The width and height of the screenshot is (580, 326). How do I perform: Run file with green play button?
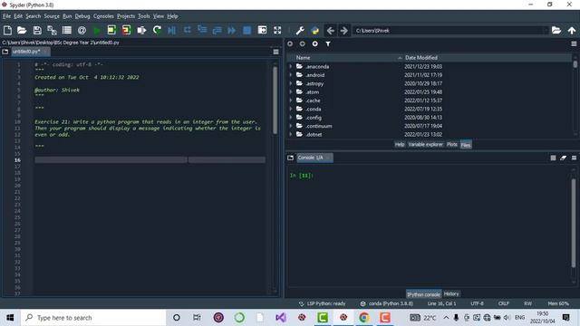97,30
